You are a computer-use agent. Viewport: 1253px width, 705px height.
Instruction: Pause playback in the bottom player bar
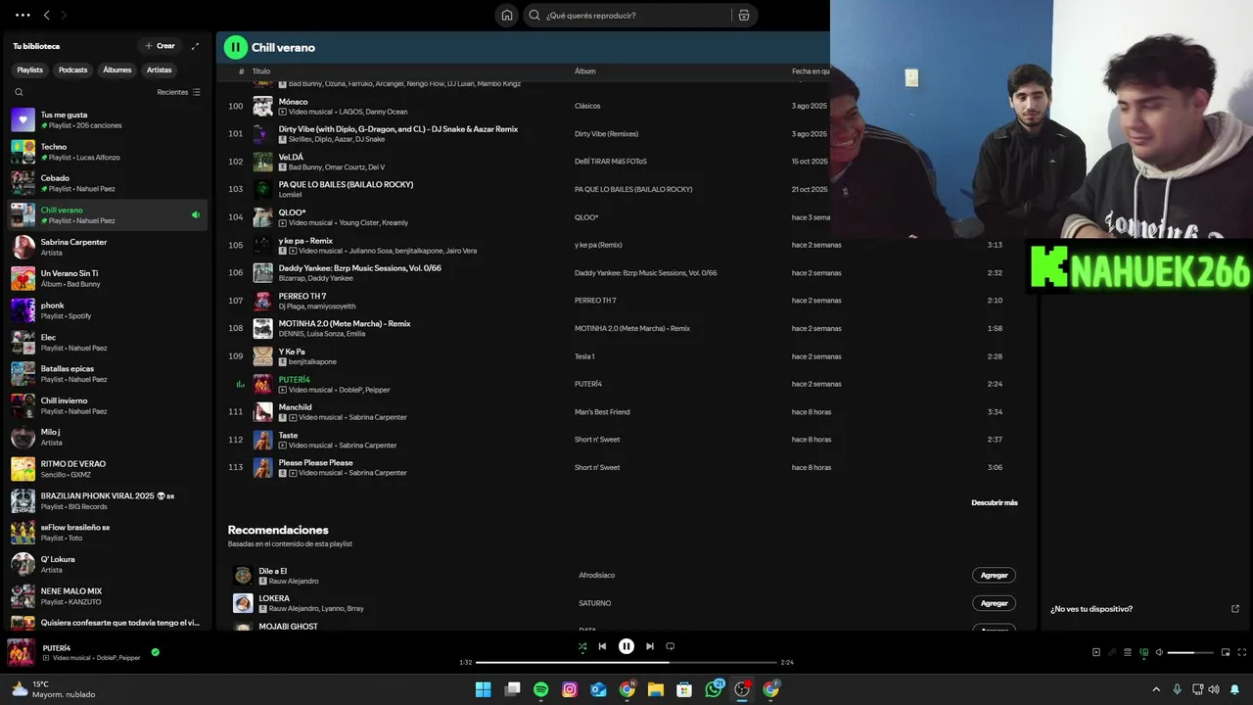coord(626,646)
